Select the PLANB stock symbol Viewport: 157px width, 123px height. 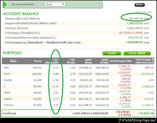(8, 80)
